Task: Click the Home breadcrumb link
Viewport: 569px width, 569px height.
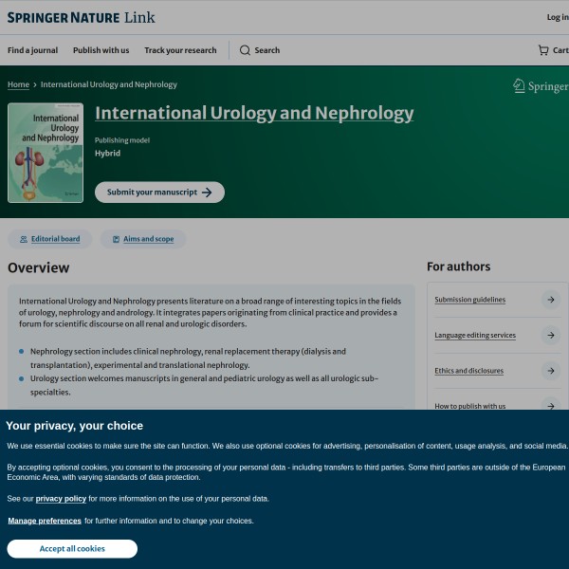Action: pyautogui.click(x=18, y=84)
